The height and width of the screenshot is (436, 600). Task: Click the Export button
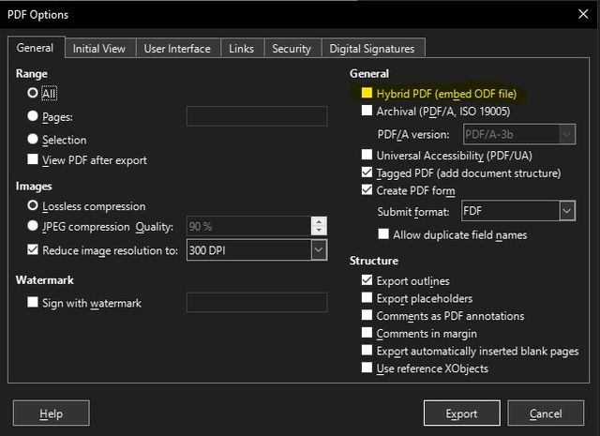point(461,413)
